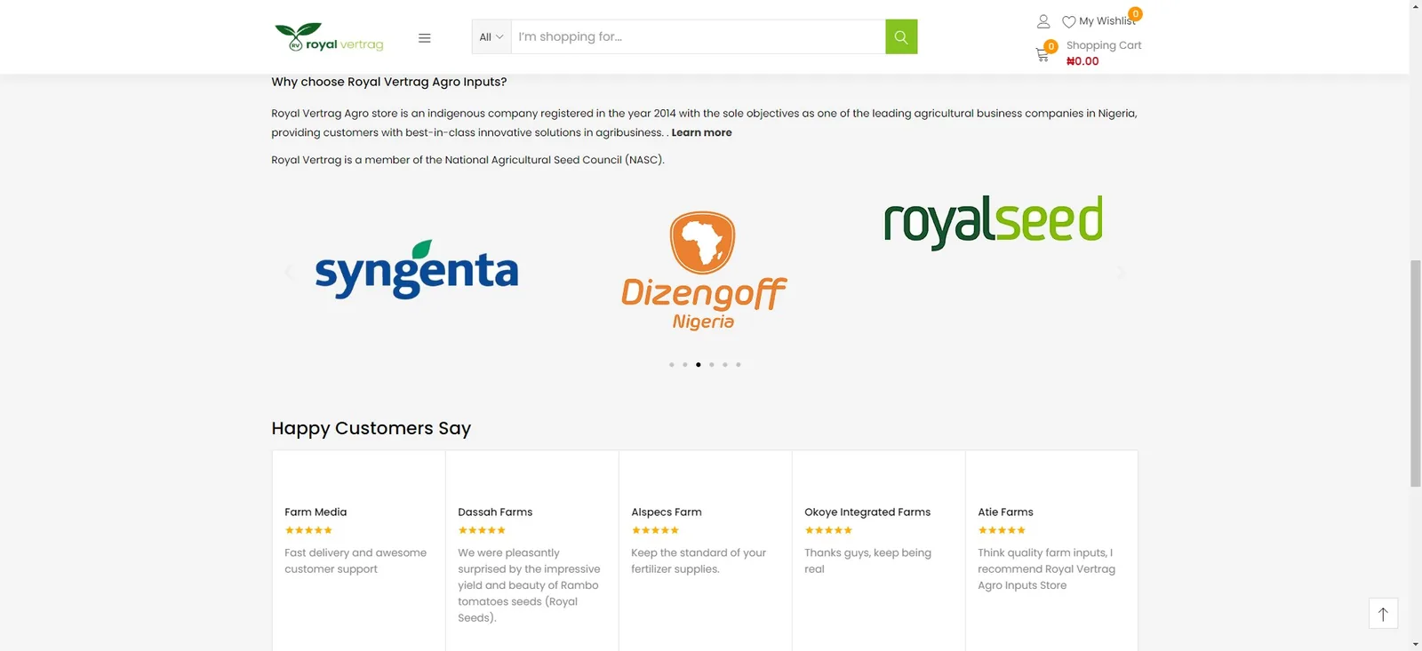Click the Syngenta brand logo

point(417,269)
